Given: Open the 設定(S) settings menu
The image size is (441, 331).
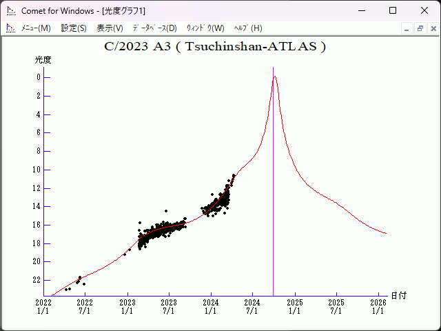Looking at the screenshot, I should (x=74, y=28).
